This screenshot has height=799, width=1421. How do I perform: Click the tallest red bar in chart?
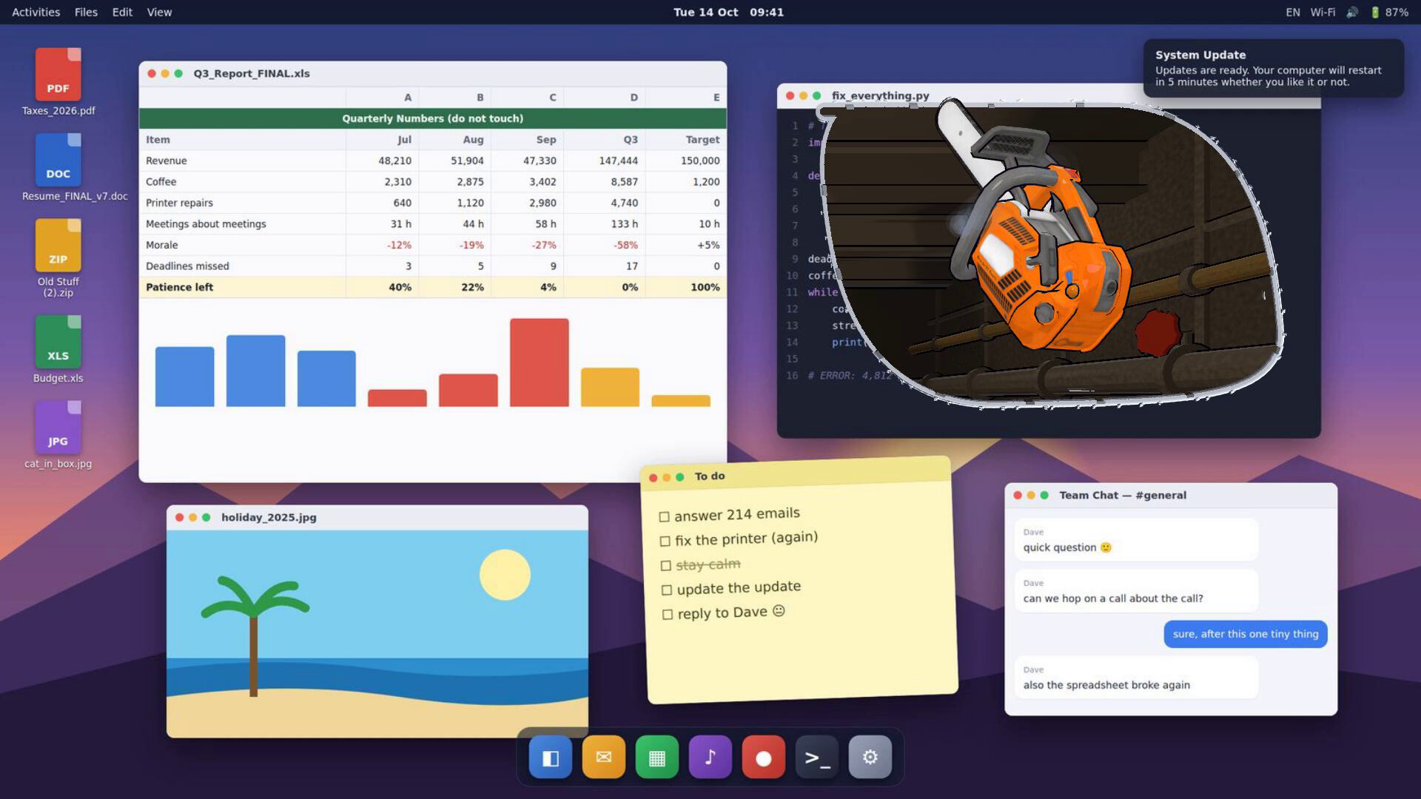(540, 363)
